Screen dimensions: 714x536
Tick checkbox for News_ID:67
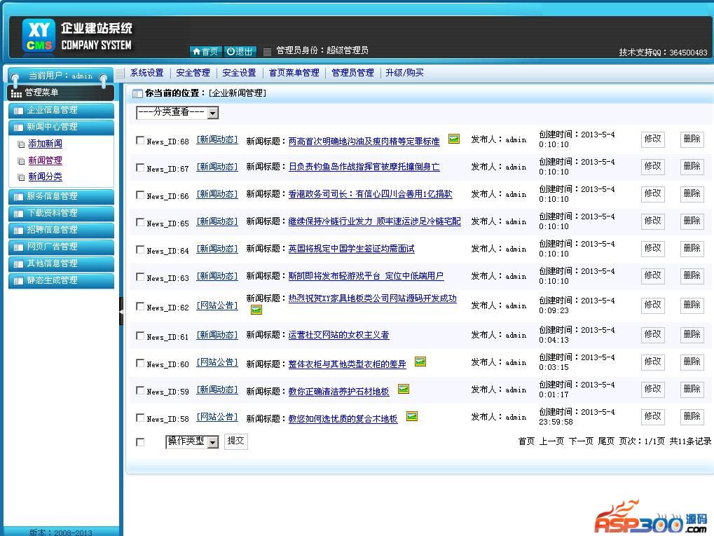click(140, 167)
